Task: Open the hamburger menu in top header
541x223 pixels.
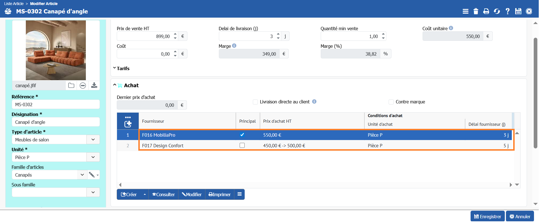Action: tap(465, 11)
